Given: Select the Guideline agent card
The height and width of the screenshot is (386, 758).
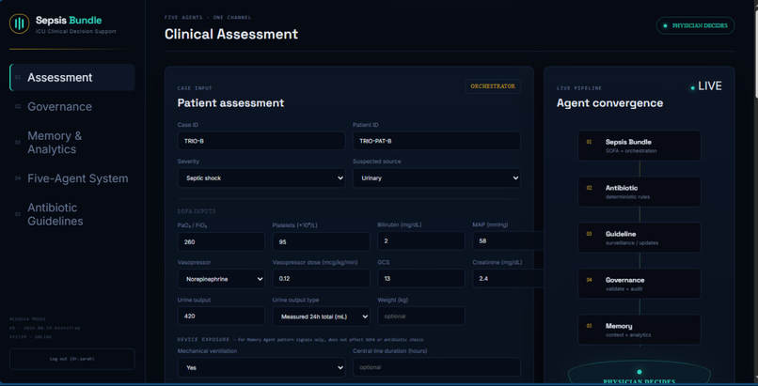Looking at the screenshot, I should tap(640, 238).
